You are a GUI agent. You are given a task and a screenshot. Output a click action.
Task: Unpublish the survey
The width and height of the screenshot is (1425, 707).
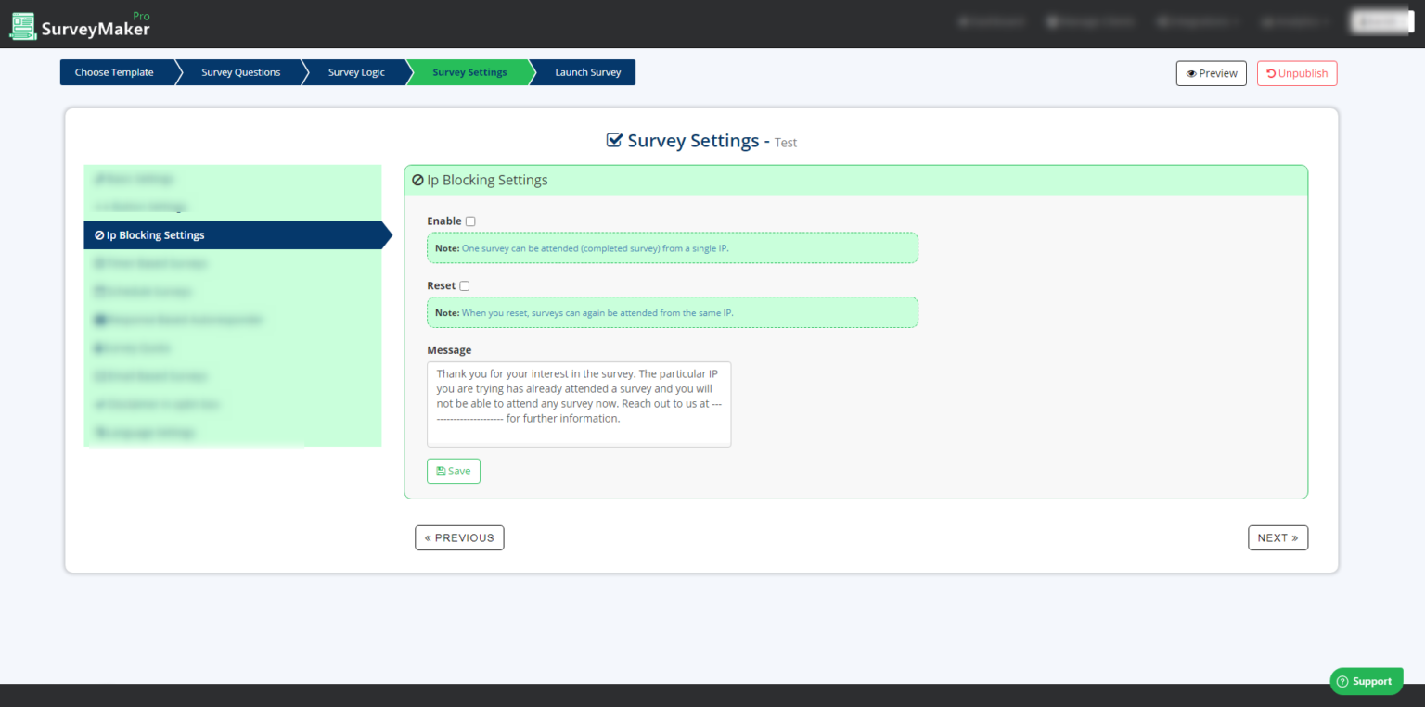pos(1297,73)
